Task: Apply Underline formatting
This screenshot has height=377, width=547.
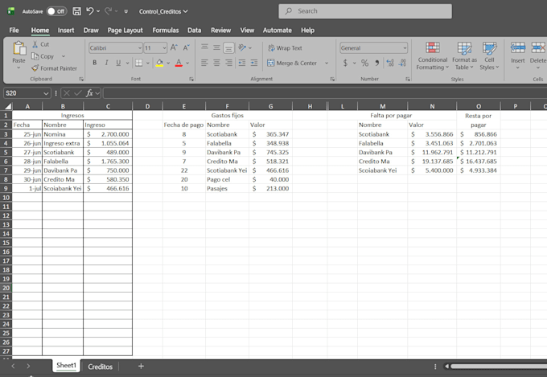Action: [118, 63]
